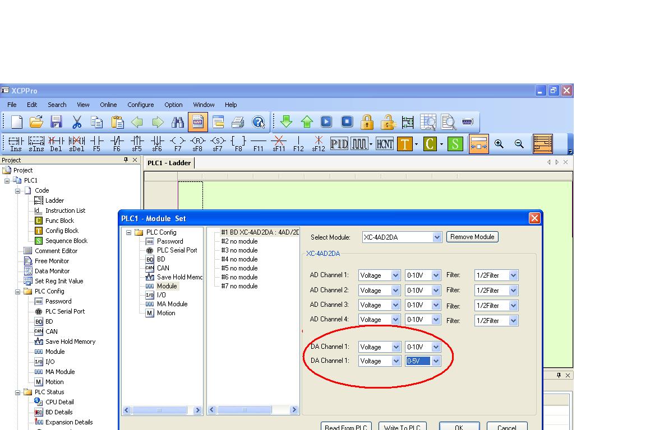Viewport: 664px width, 430px height.
Task: Insert high speed counter HCNT icon
Action: [x=385, y=144]
